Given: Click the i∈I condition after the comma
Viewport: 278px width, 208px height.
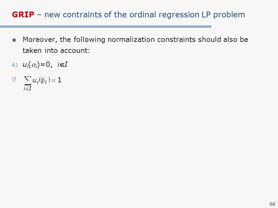Looking at the screenshot, I should pyautogui.click(x=63, y=64).
